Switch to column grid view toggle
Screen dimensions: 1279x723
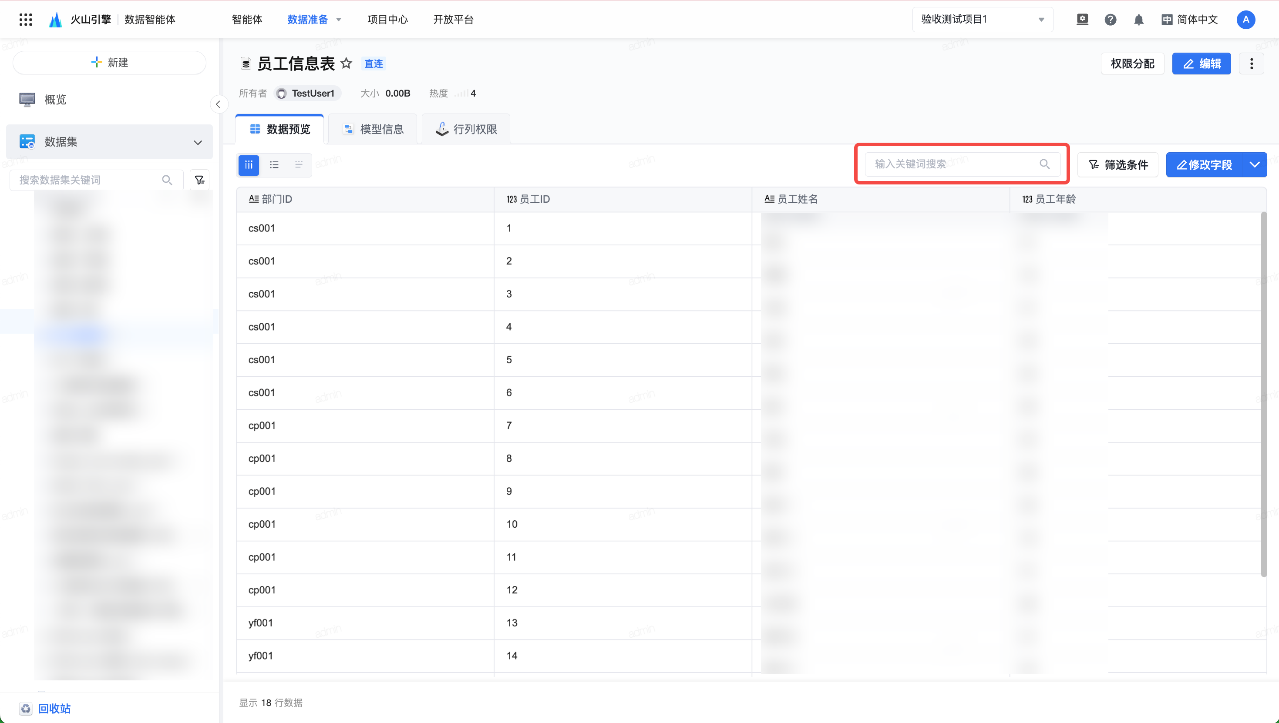[249, 165]
